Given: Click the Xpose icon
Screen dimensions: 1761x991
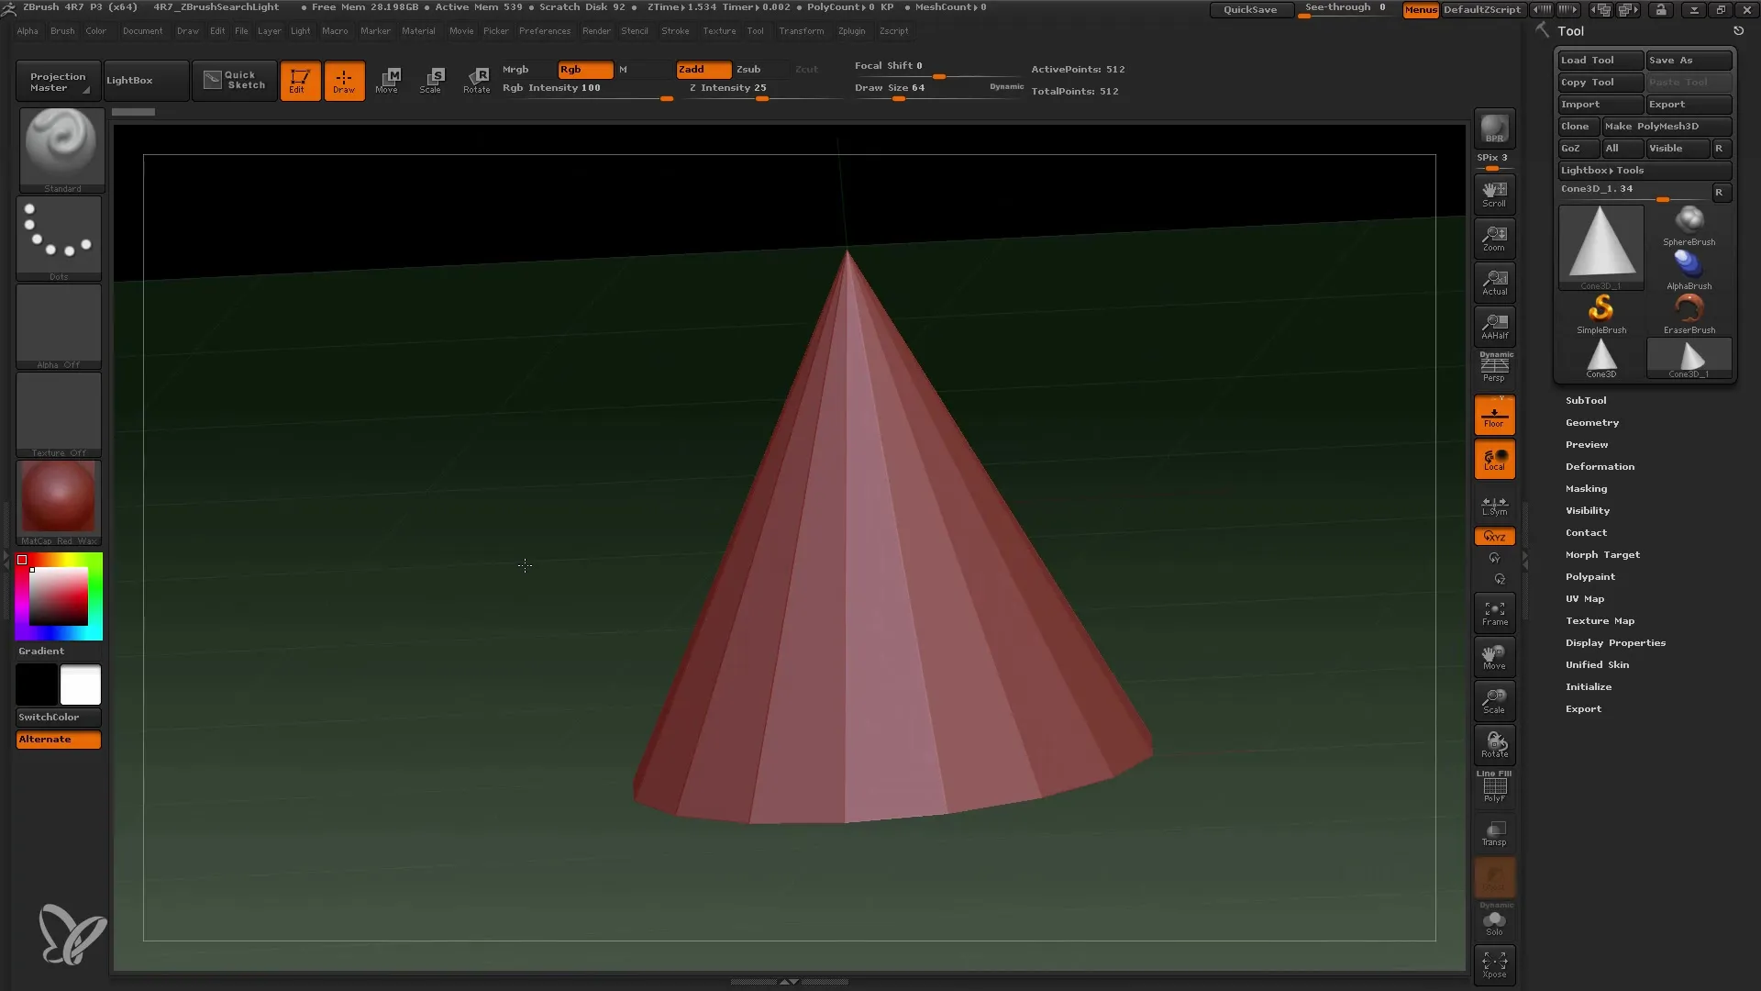Looking at the screenshot, I should tap(1494, 964).
